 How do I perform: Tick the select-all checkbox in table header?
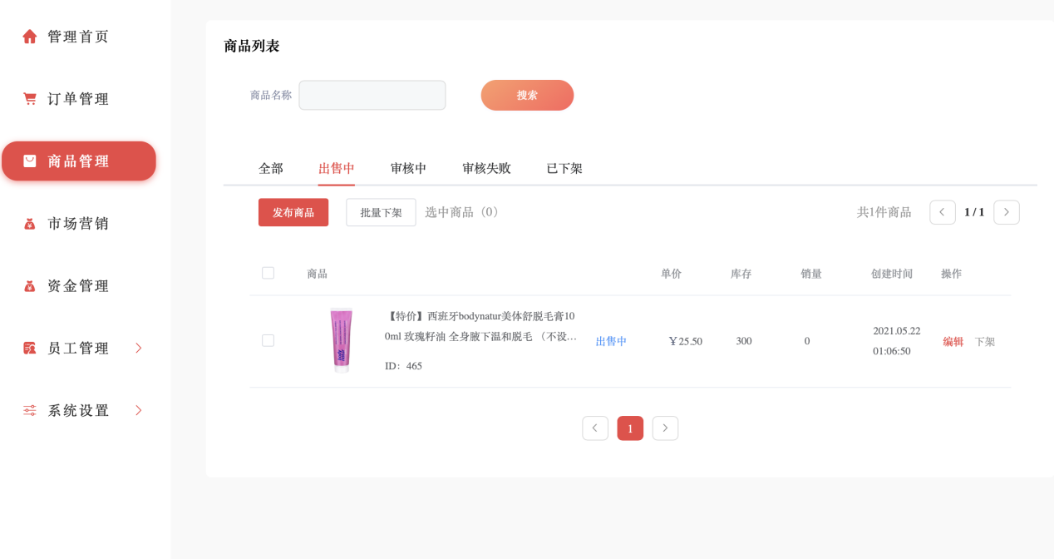coord(268,273)
